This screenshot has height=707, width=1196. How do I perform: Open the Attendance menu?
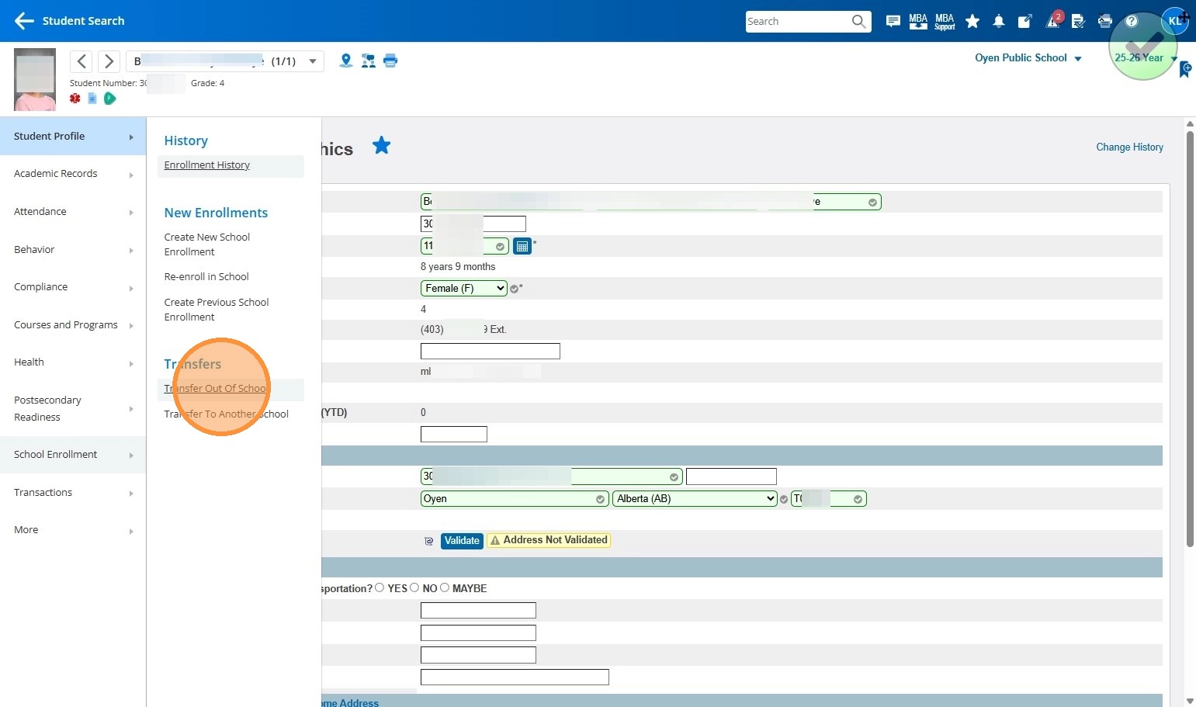point(73,212)
